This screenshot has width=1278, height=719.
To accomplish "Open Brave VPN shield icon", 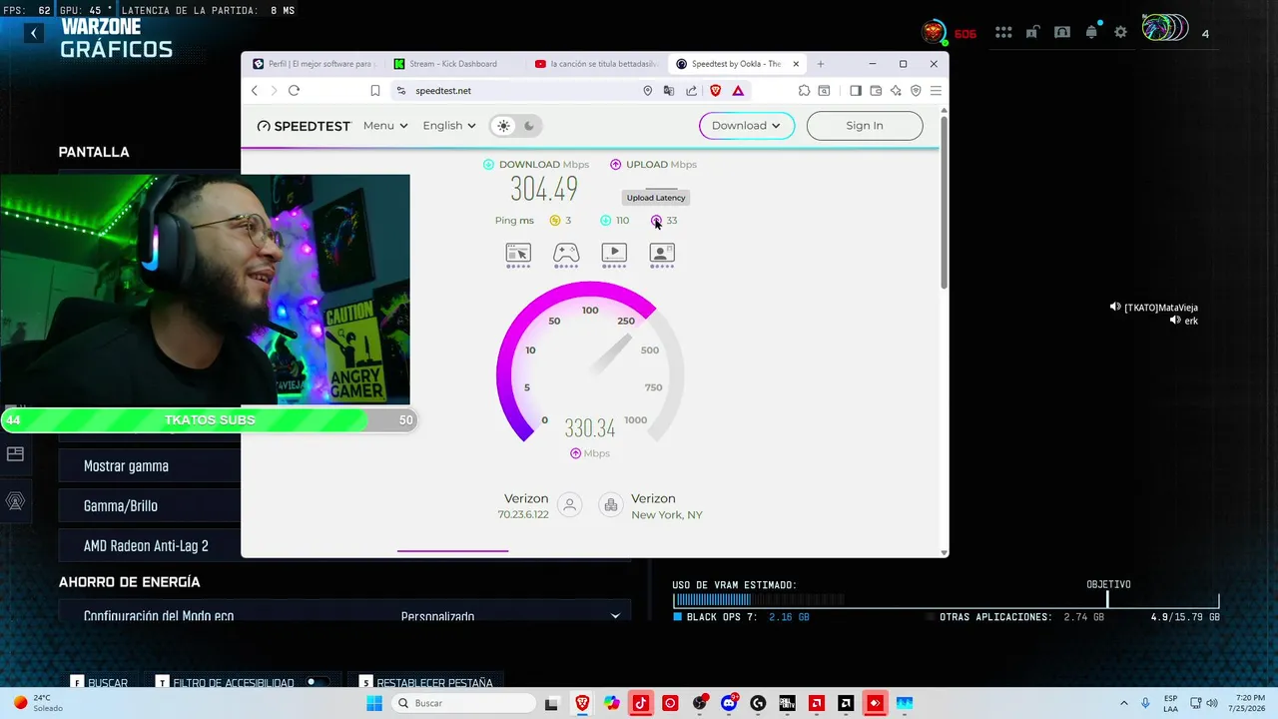I will [916, 91].
